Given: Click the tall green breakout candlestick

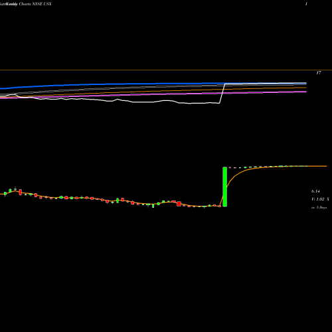Looking at the screenshot, I should click(x=224, y=187).
